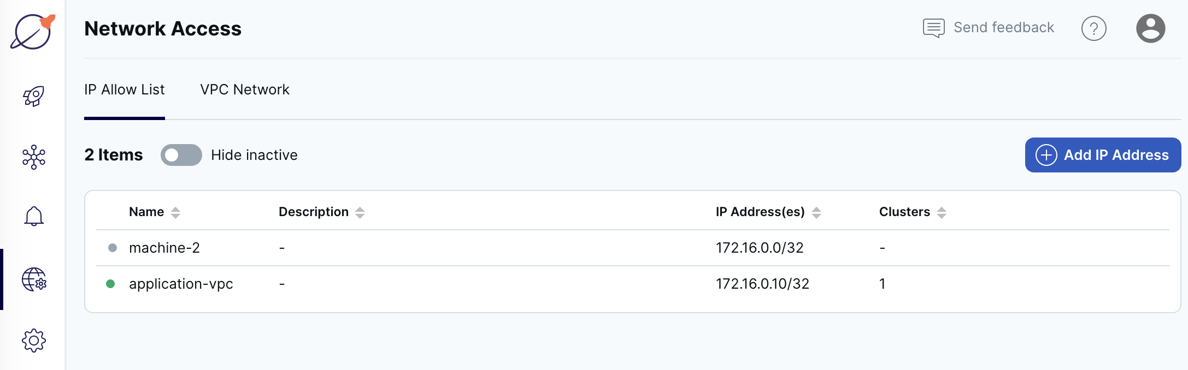This screenshot has height=370, width=1188.
Task: Open the network topology icon in sidebar
Action: tap(33, 156)
